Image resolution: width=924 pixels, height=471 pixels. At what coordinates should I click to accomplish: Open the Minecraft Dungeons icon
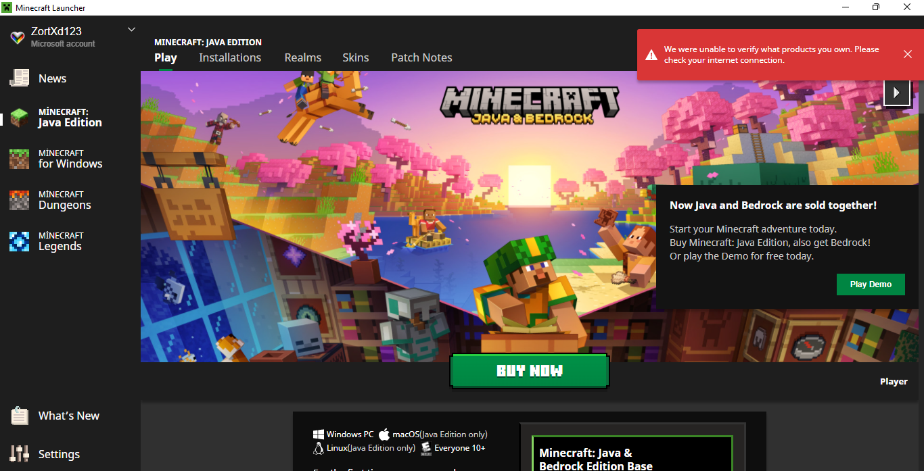pos(19,200)
